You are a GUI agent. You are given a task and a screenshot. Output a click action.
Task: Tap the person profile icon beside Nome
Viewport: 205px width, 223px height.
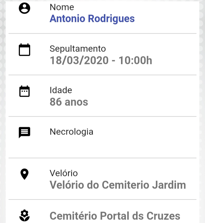pyautogui.click(x=24, y=8)
